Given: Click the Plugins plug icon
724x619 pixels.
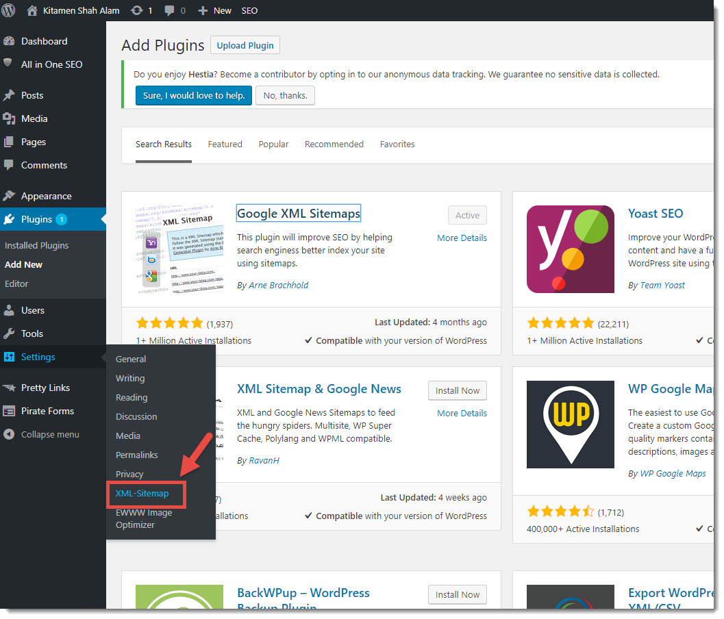Looking at the screenshot, I should 9,219.
